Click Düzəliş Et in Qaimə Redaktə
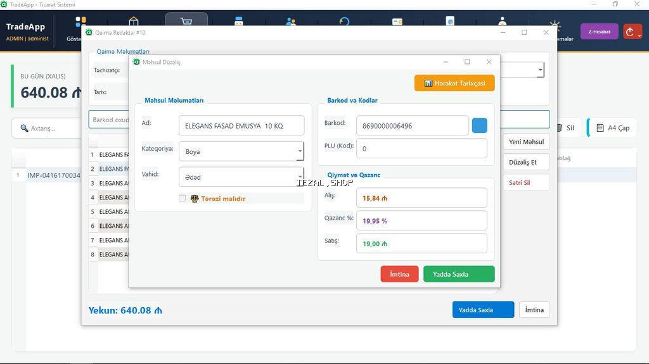 (x=526, y=162)
